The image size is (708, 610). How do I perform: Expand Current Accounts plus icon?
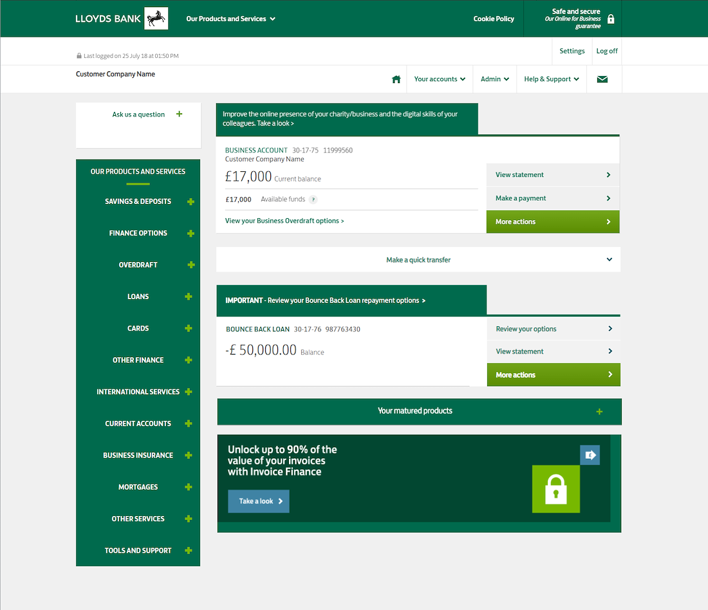tap(189, 423)
